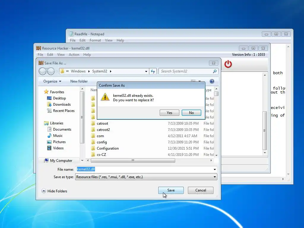Open the help question mark icon
The width and height of the screenshot is (304, 228).
tap(212, 81)
